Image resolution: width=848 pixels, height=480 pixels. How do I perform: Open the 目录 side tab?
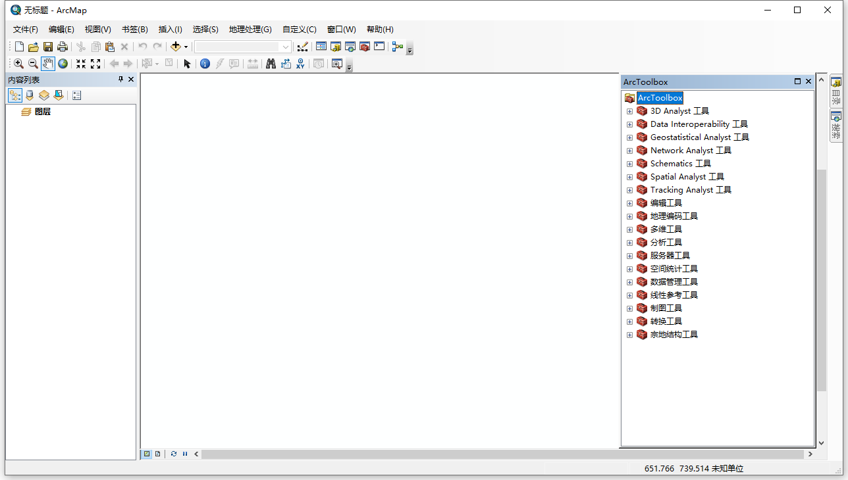pyautogui.click(x=836, y=90)
